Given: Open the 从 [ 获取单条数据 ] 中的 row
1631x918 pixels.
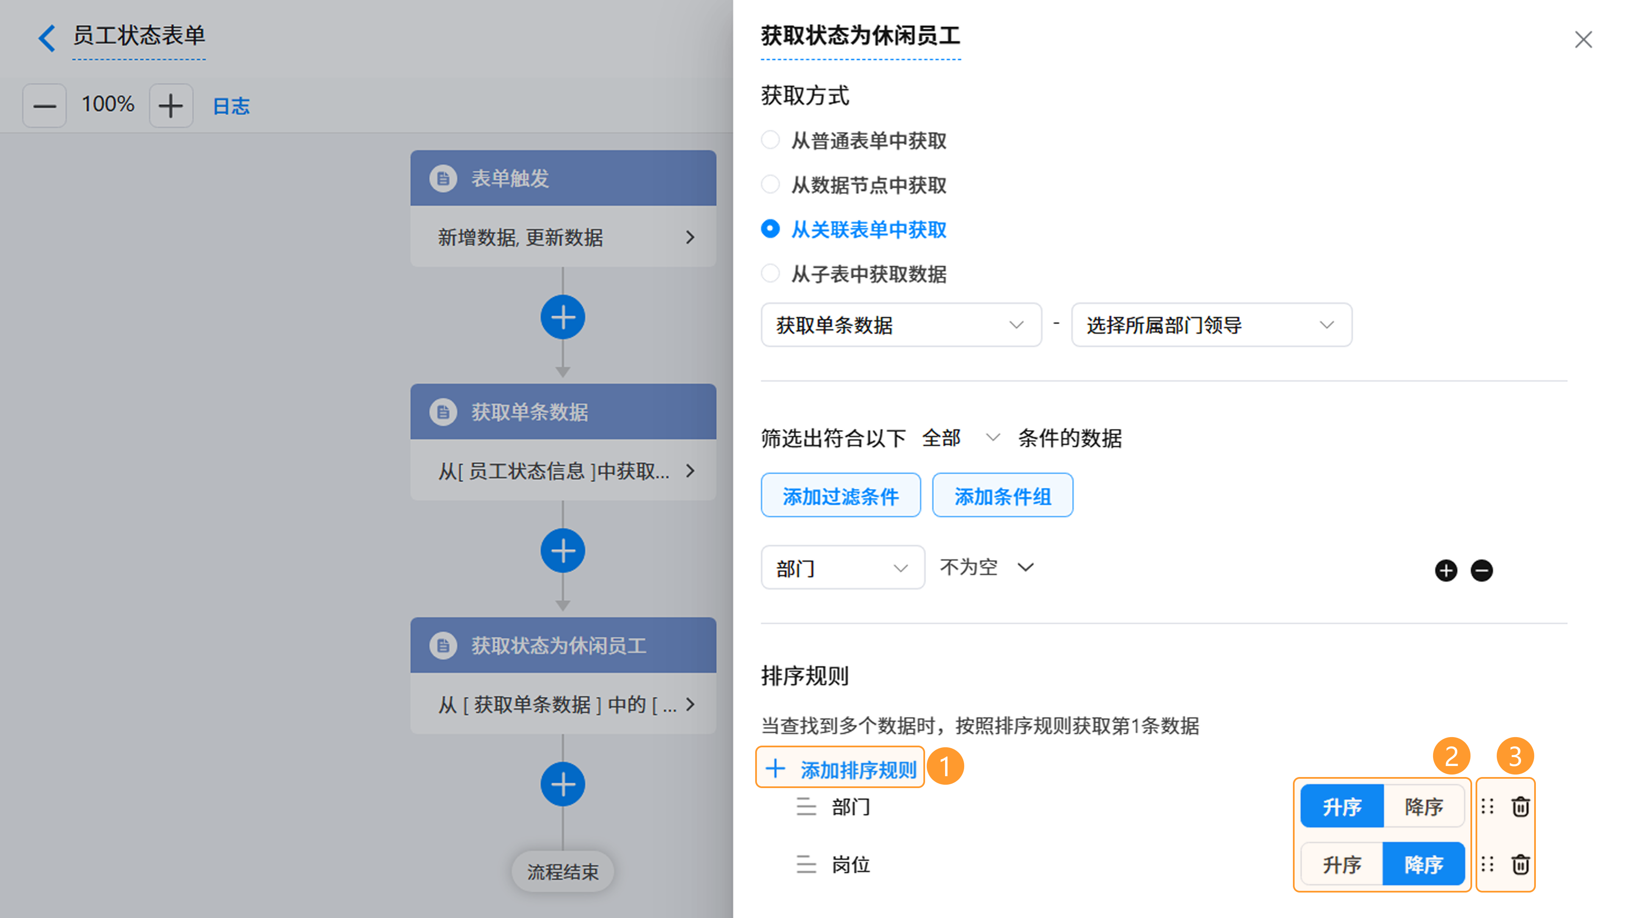Looking at the screenshot, I should tap(563, 704).
